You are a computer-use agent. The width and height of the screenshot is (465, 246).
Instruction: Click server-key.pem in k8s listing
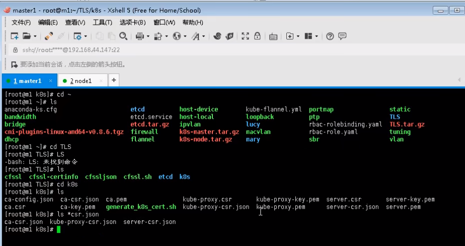(410, 200)
